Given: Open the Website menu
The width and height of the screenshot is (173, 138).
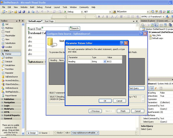Looking at the screenshot, I should [24, 7].
